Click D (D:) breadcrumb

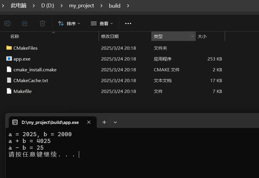[x=47, y=6]
